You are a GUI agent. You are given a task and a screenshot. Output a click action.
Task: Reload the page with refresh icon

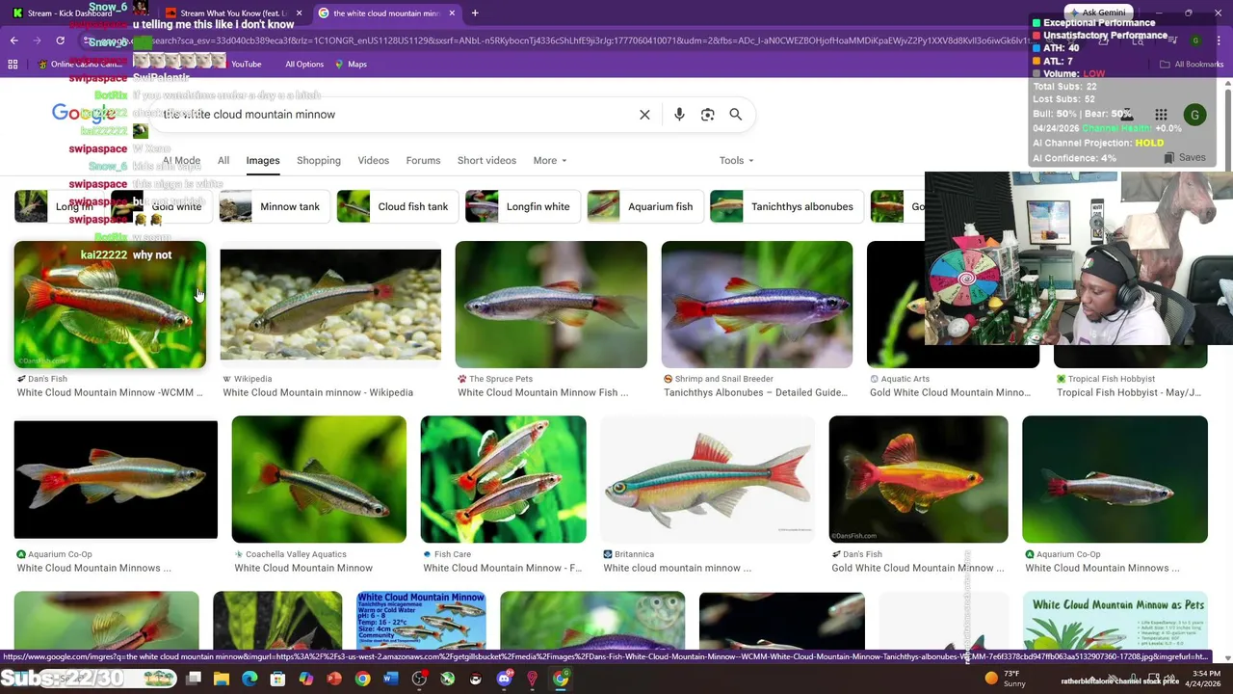point(60,40)
